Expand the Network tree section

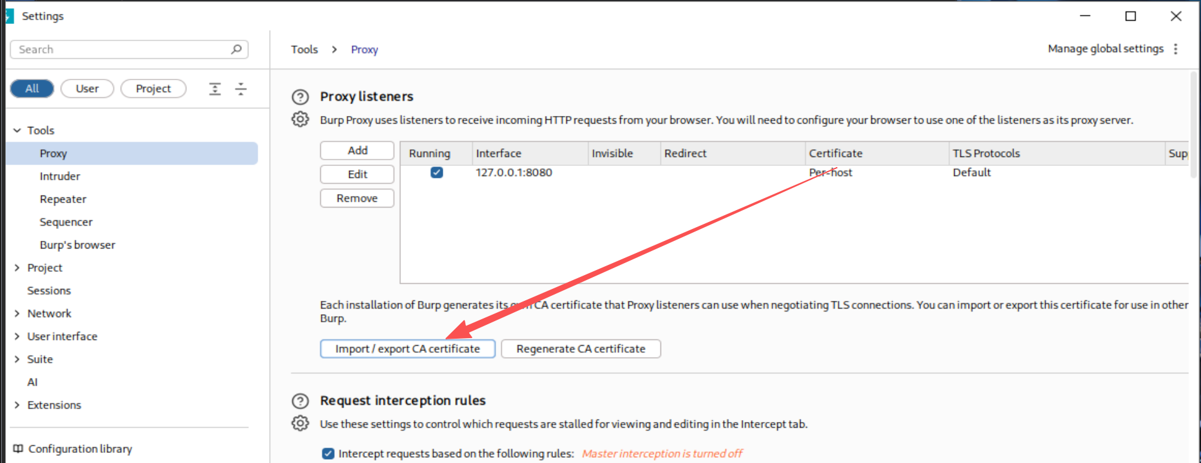coord(17,314)
